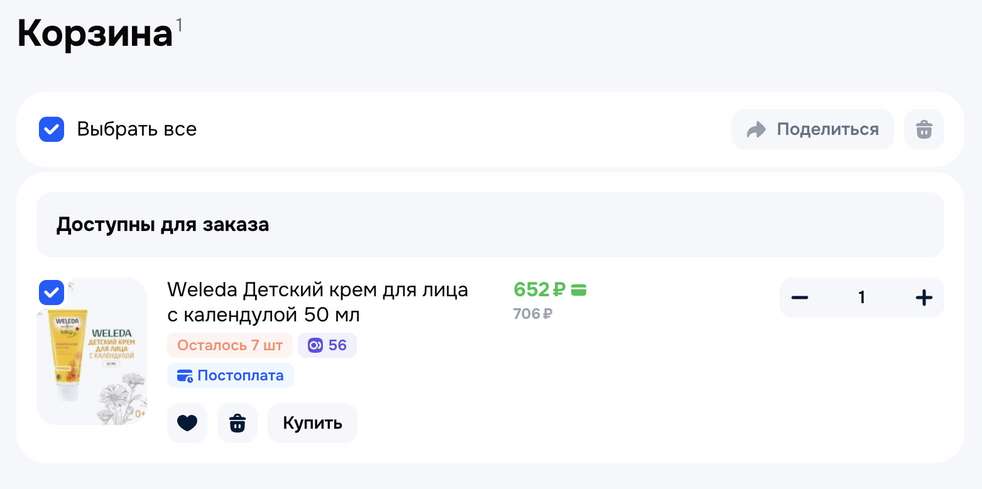This screenshot has width=982, height=489.
Task: Add the item to favorites with the heart icon
Action: (187, 423)
